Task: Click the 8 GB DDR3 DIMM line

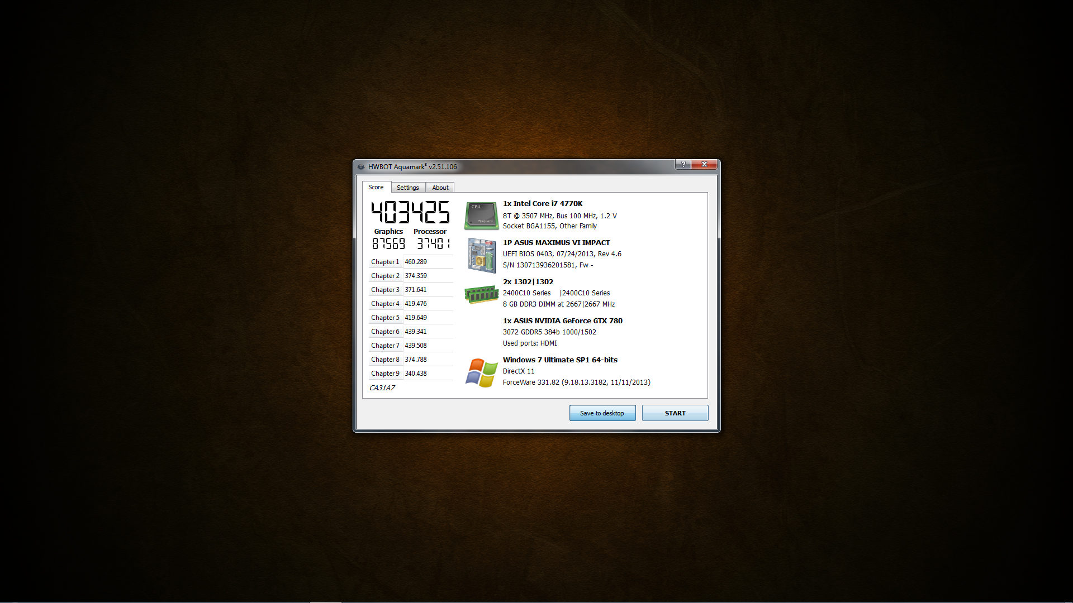Action: [x=558, y=304]
